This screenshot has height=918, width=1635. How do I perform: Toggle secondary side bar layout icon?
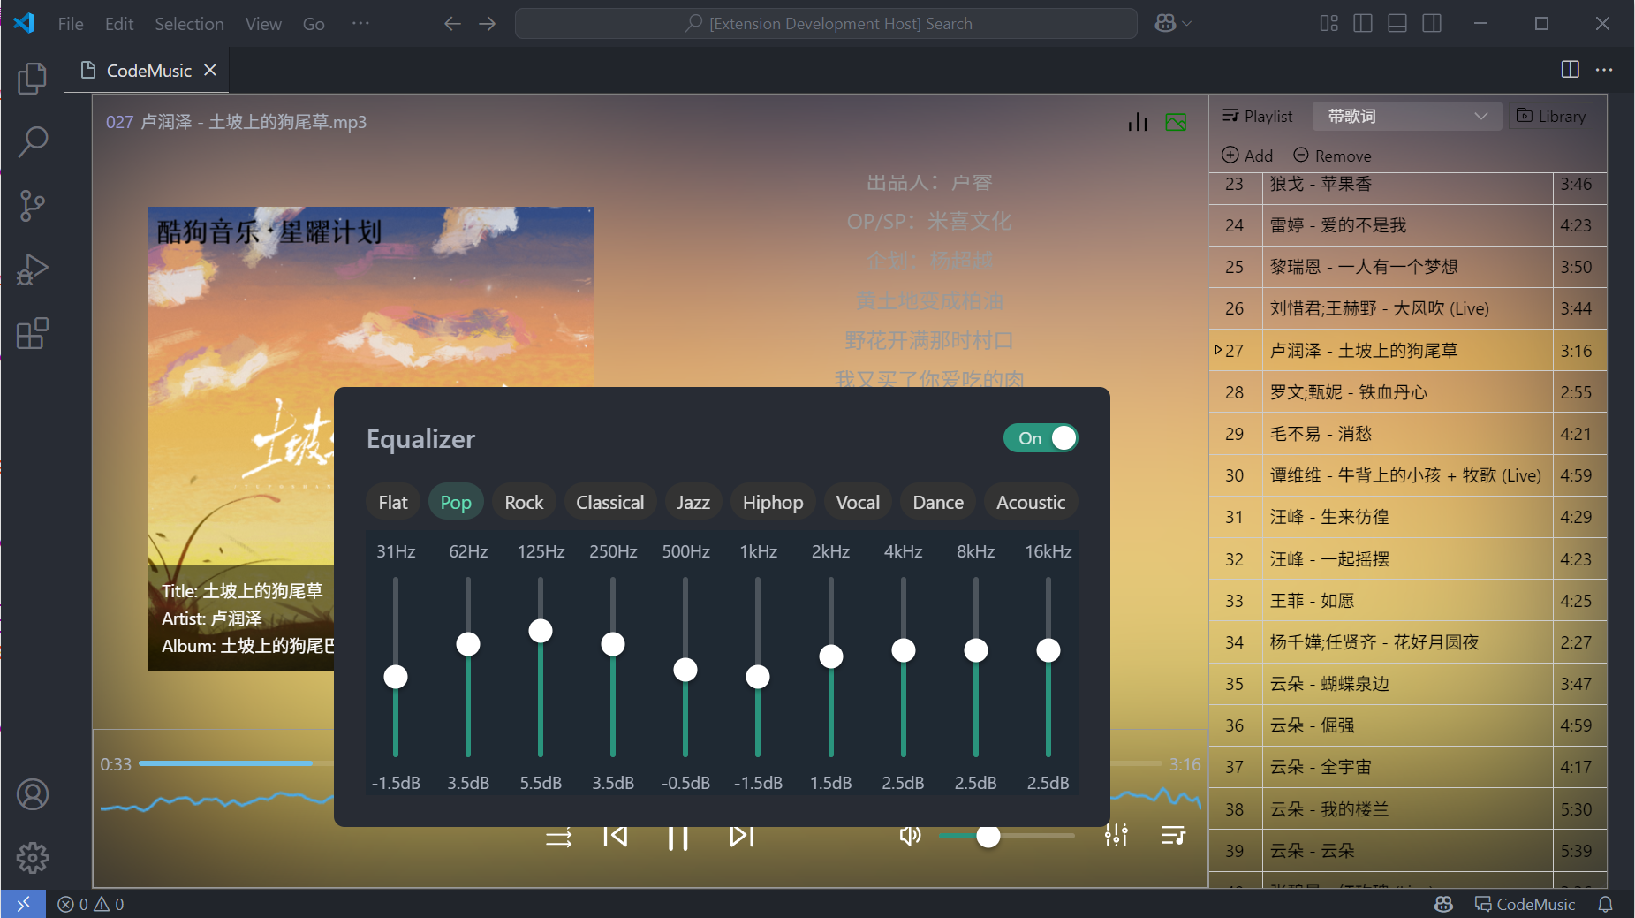tap(1432, 24)
